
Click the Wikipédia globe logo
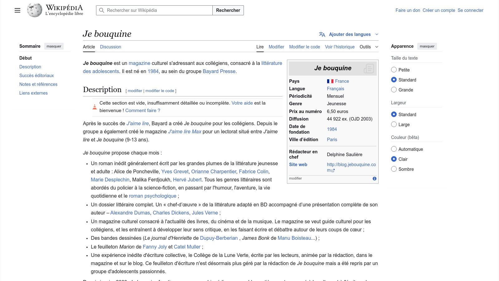(35, 10)
